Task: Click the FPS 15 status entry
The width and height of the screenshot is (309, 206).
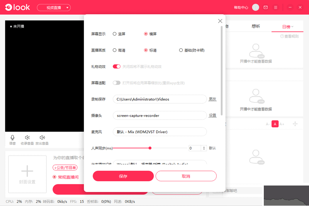Action: 77,201
